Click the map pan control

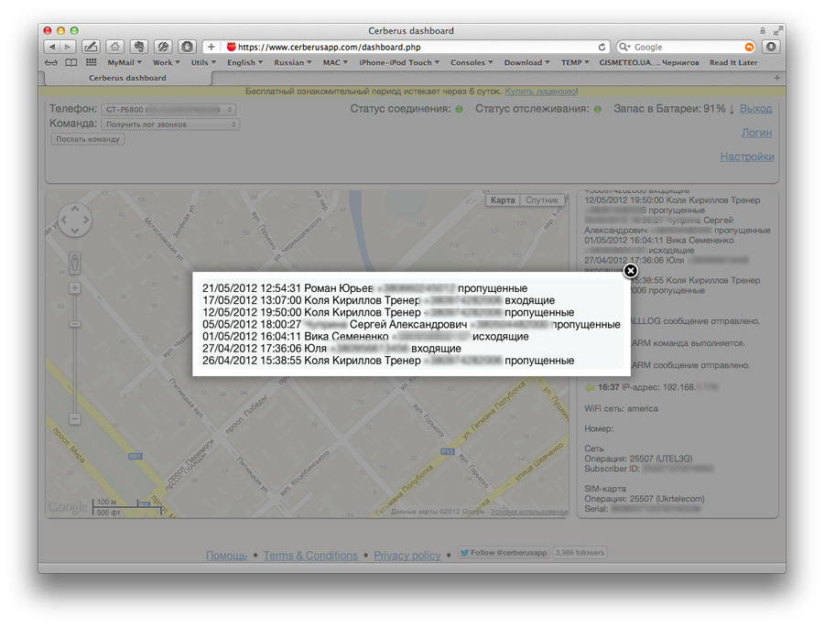(x=75, y=220)
